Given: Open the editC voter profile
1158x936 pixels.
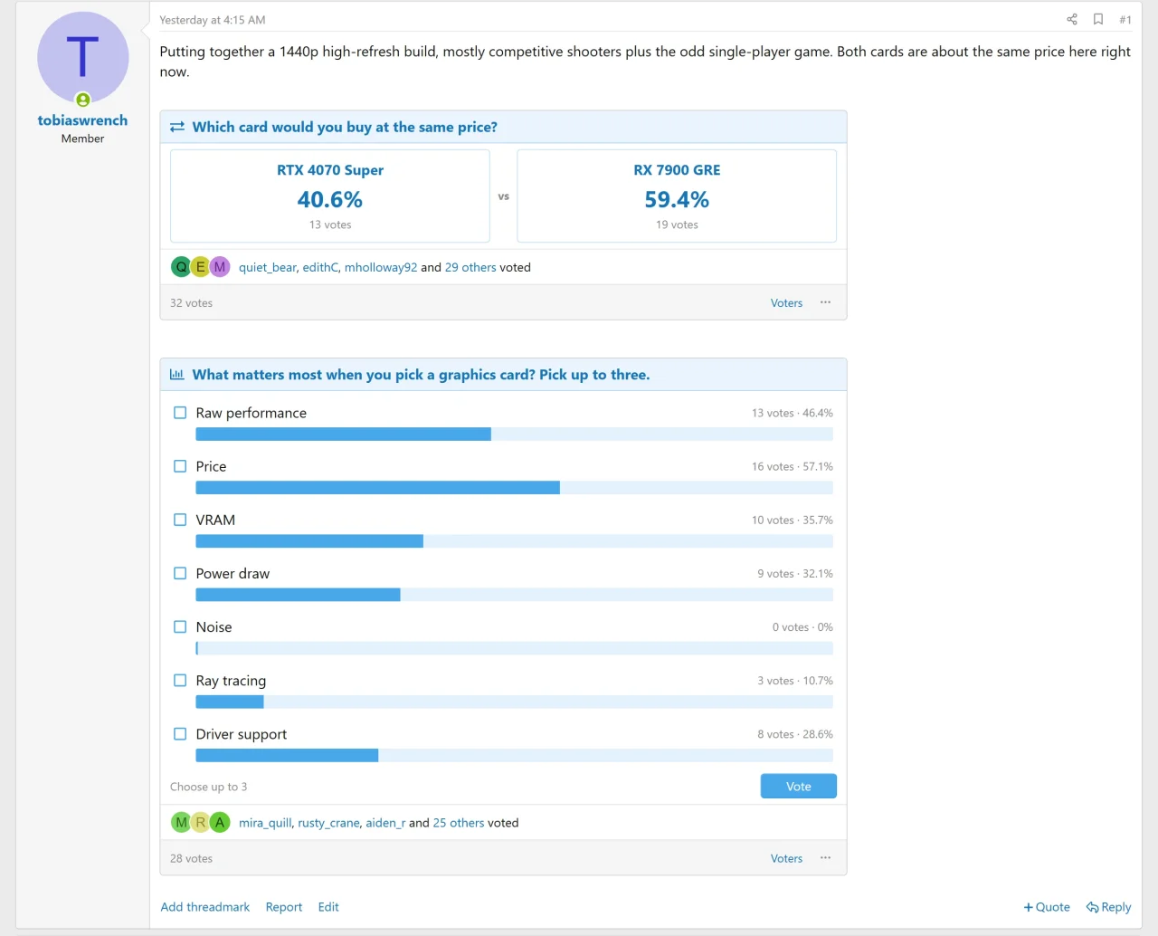Looking at the screenshot, I should [320, 267].
